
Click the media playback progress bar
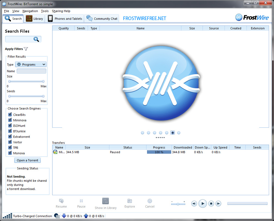[x=247, y=203]
